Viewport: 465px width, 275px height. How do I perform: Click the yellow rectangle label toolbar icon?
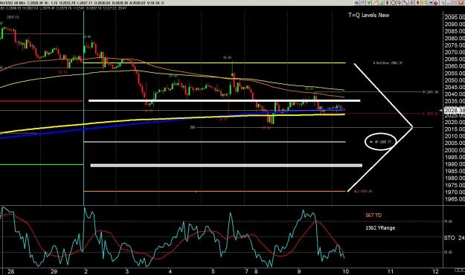(x=424, y=3)
